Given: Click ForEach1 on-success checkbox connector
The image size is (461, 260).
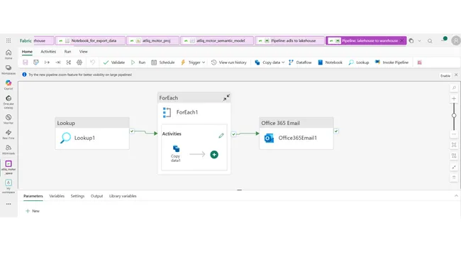Looking at the screenshot, I should [234, 134].
